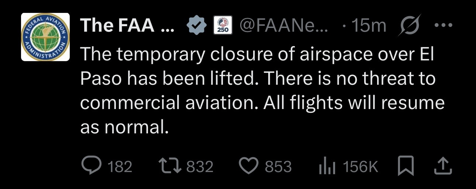Image resolution: width=476 pixels, height=189 pixels.
Task: Click the 832 reposts count
Action: [x=200, y=167]
